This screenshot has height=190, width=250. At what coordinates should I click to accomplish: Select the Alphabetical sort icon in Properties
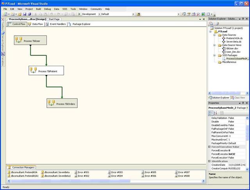(216, 113)
